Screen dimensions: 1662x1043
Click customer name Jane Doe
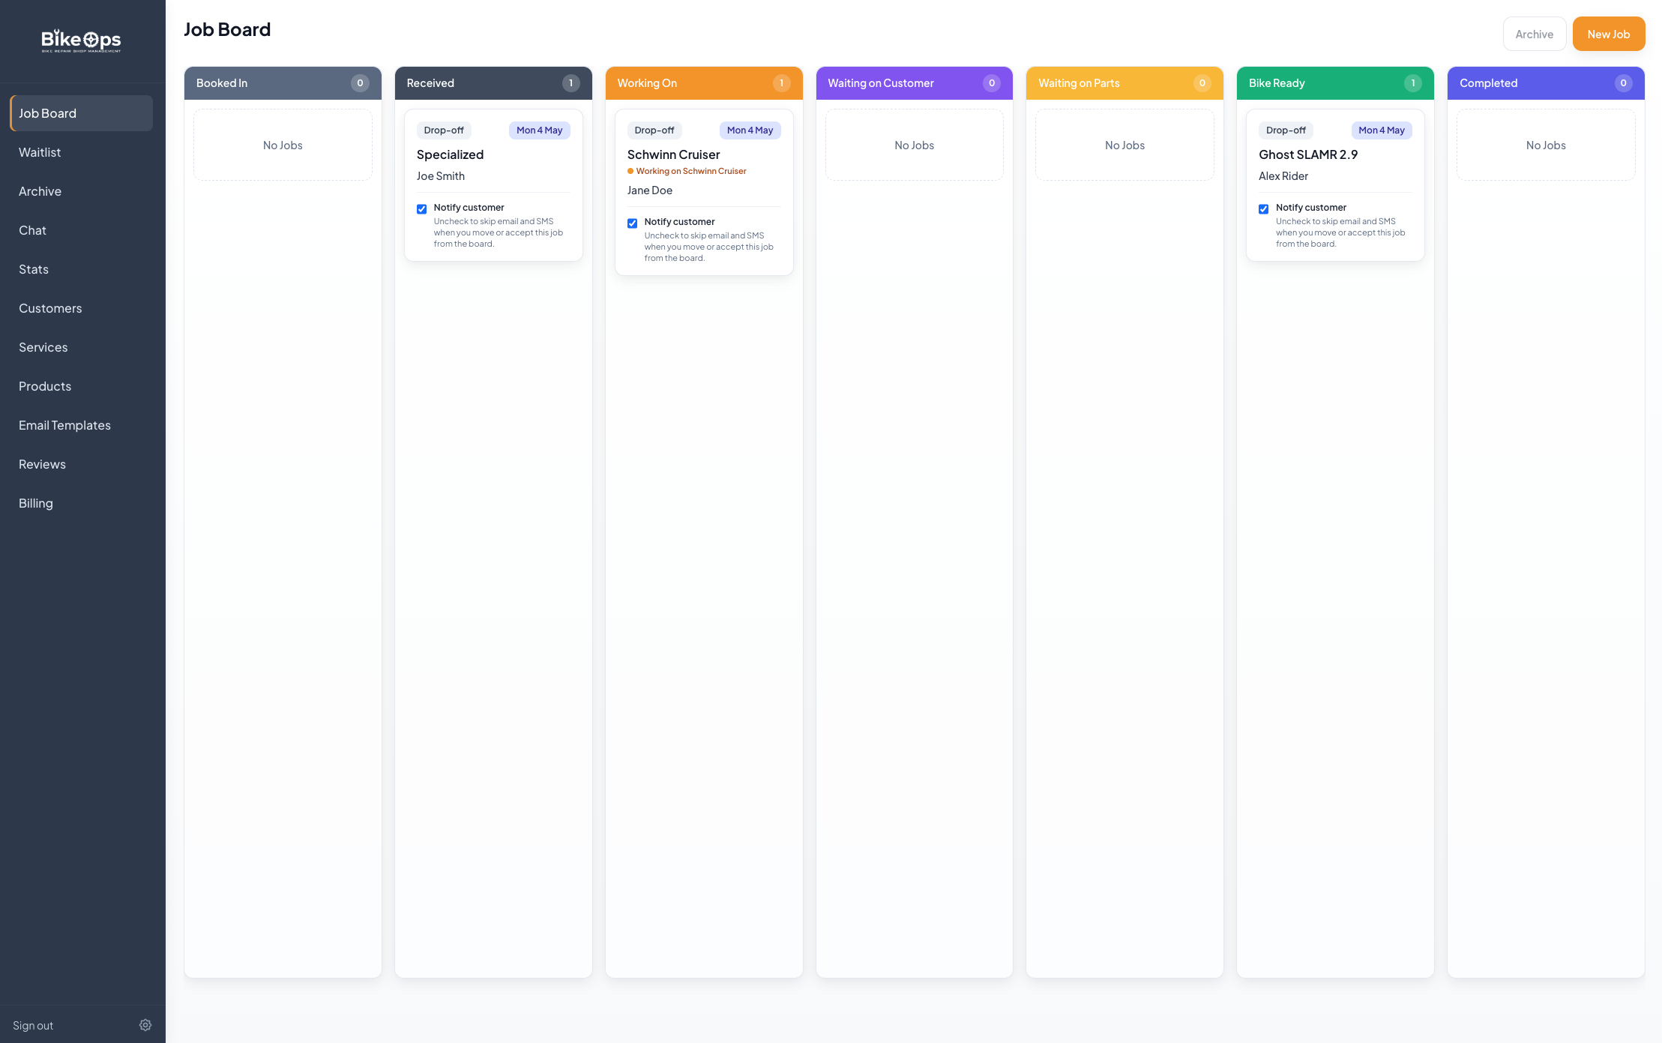(x=650, y=190)
